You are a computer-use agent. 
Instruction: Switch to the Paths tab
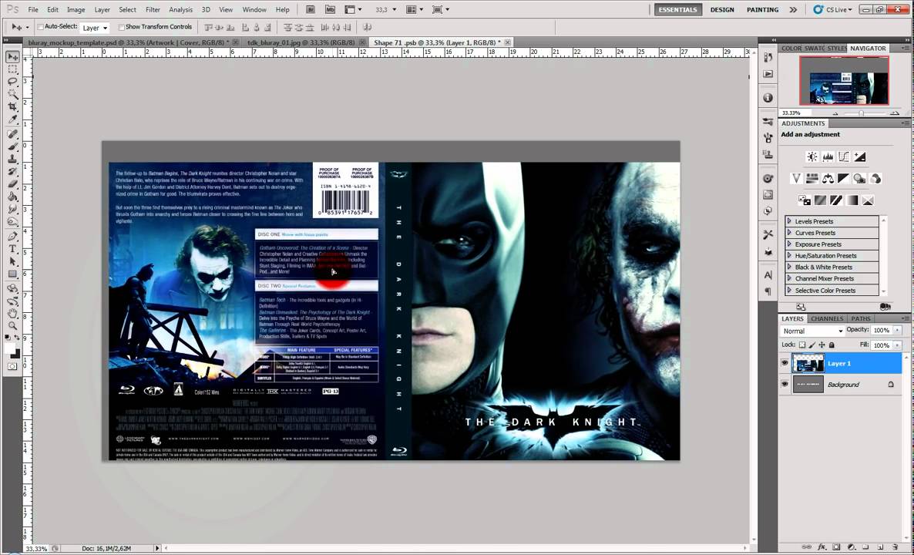(x=860, y=319)
